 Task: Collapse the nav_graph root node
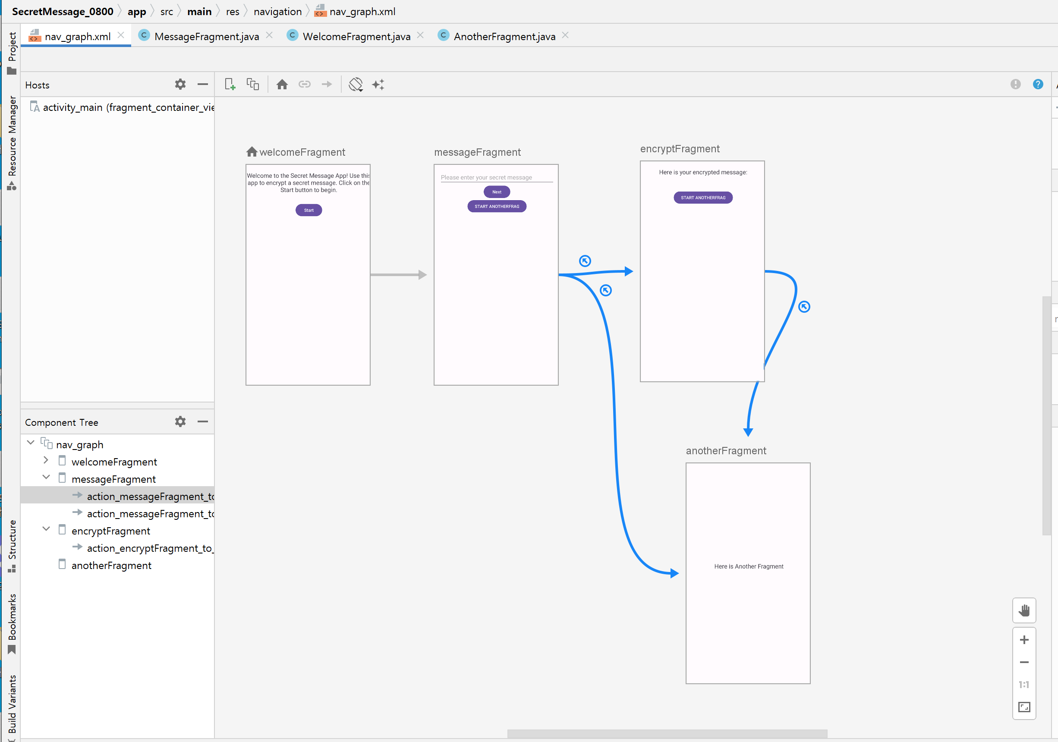(30, 443)
